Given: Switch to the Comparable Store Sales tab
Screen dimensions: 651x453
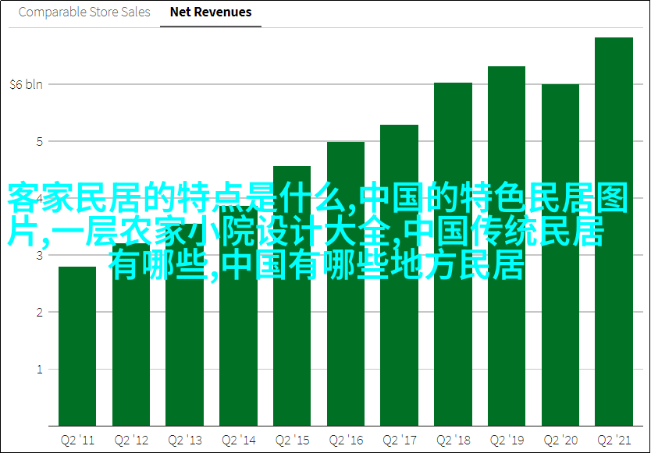Looking at the screenshot, I should pos(84,12).
